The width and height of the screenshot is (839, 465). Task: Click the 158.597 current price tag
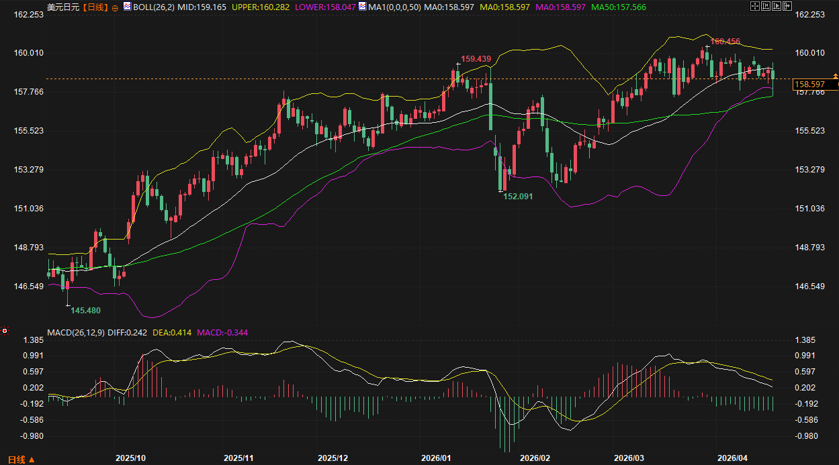[809, 84]
